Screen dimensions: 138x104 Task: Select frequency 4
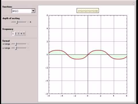click(21, 34)
